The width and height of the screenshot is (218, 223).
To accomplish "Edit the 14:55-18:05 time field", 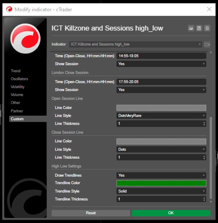I will tap(161, 56).
